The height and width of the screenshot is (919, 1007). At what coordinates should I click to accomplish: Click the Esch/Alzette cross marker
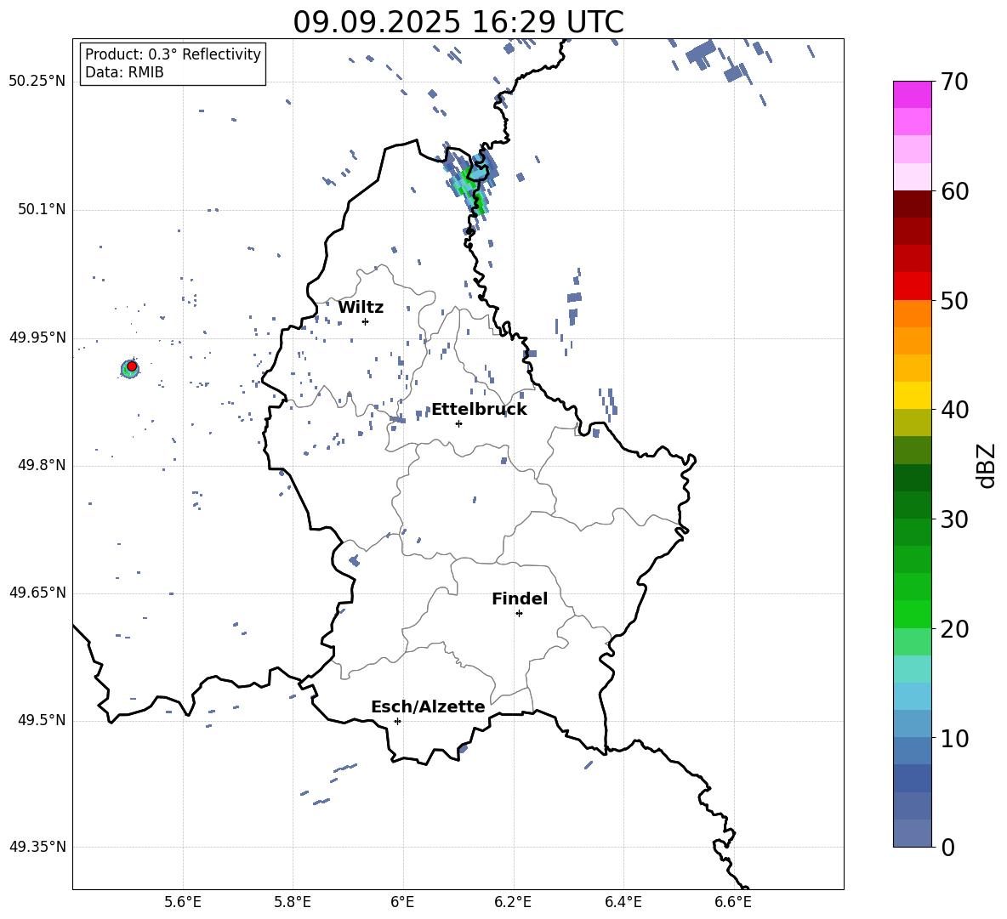click(x=397, y=721)
